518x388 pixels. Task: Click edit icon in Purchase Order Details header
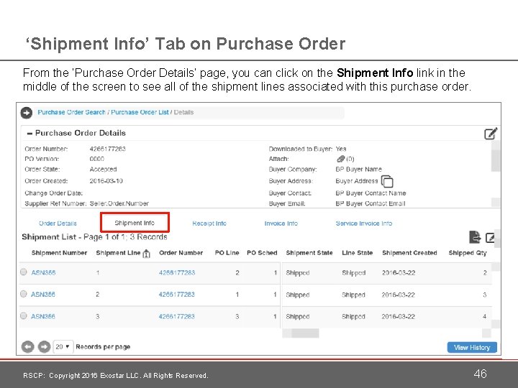[x=491, y=134]
